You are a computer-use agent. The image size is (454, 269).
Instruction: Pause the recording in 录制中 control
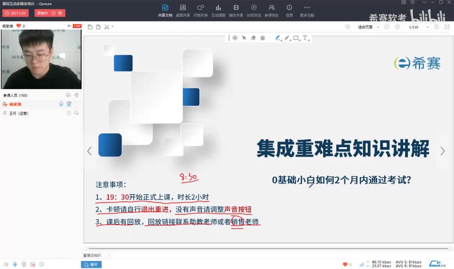tap(53, 13)
